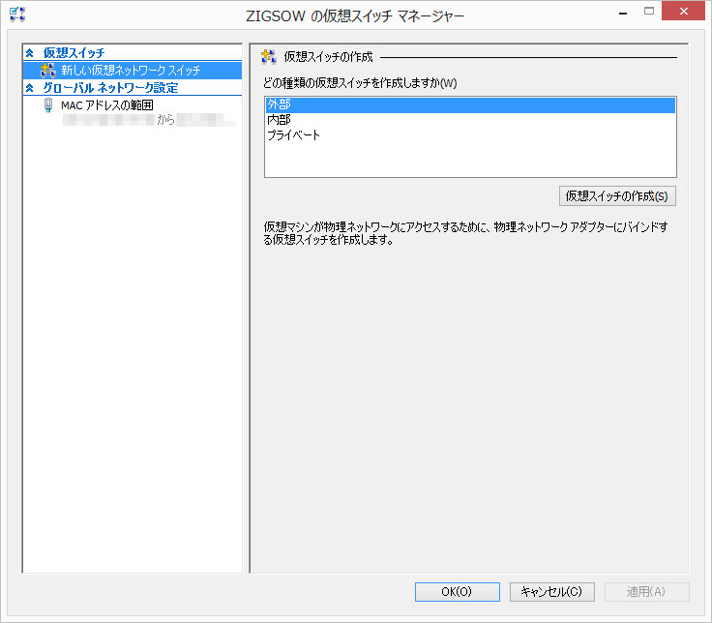The width and height of the screenshot is (712, 623).
Task: Select MAC アドレスの範囲 tree item
Action: click(x=107, y=105)
